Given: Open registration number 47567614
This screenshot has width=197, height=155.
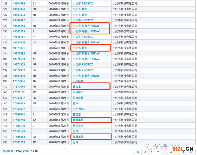Looking at the screenshot, I should pos(19,114).
